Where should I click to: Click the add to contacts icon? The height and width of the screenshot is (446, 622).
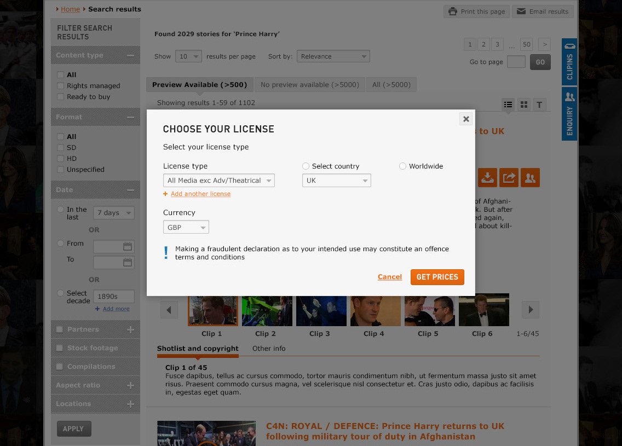[529, 177]
